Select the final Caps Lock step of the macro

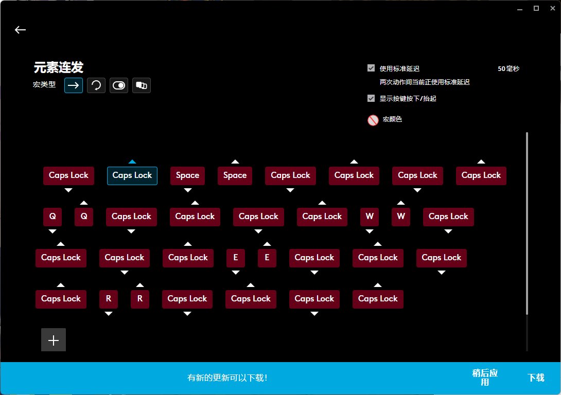[x=378, y=299]
